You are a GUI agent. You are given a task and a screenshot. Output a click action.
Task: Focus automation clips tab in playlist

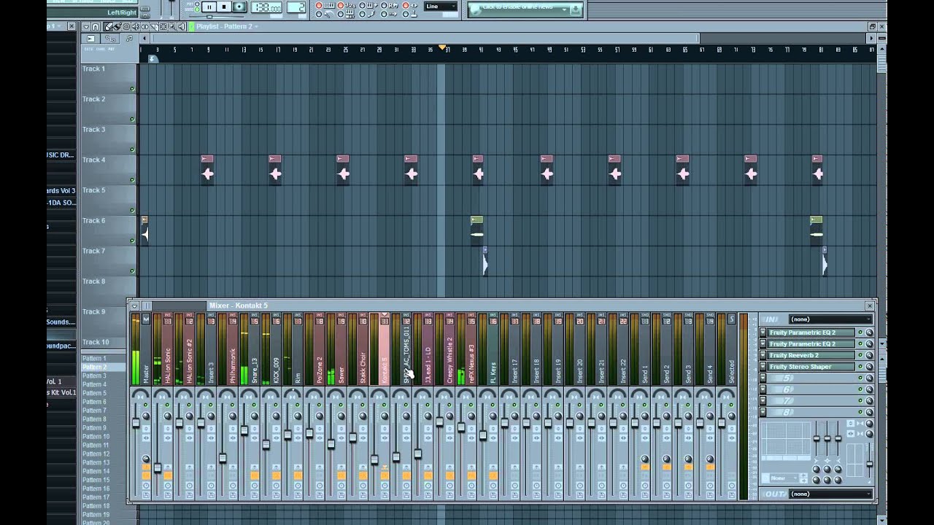pyautogui.click(x=110, y=39)
